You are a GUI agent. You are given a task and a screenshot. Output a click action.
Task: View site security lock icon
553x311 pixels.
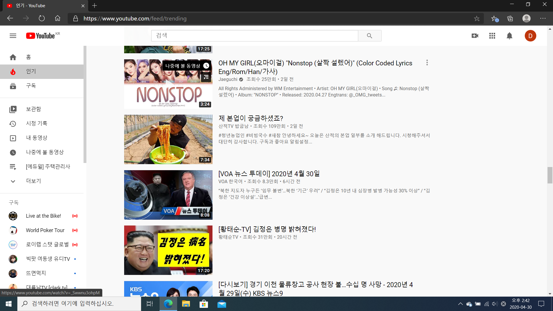(x=75, y=18)
